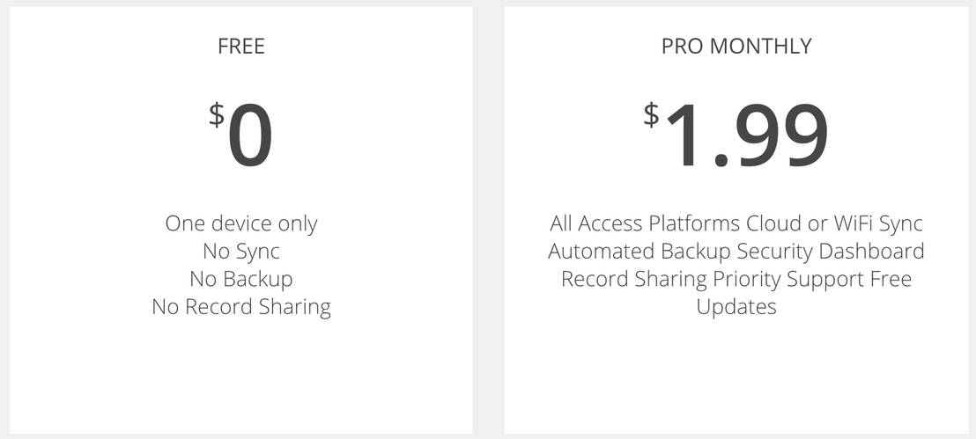Viewport: 976px width, 439px height.
Task: Click the "One device only" feature
Action: tap(241, 223)
